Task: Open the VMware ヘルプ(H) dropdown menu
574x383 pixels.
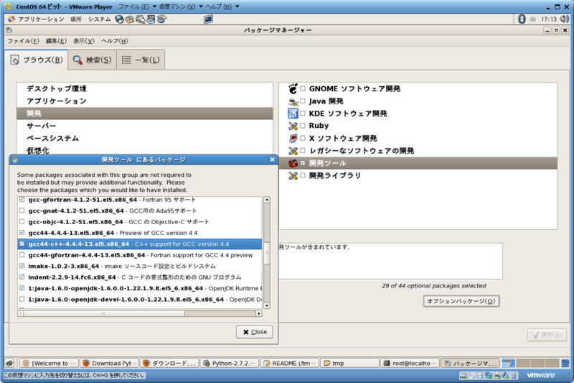Action: [222, 6]
